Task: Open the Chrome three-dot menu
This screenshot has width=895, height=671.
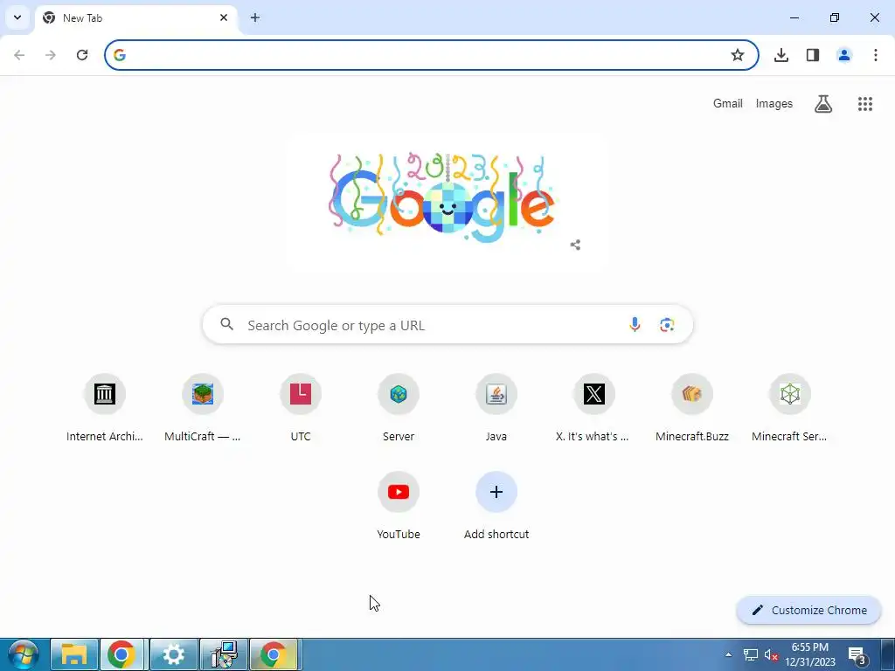Action: [x=876, y=55]
